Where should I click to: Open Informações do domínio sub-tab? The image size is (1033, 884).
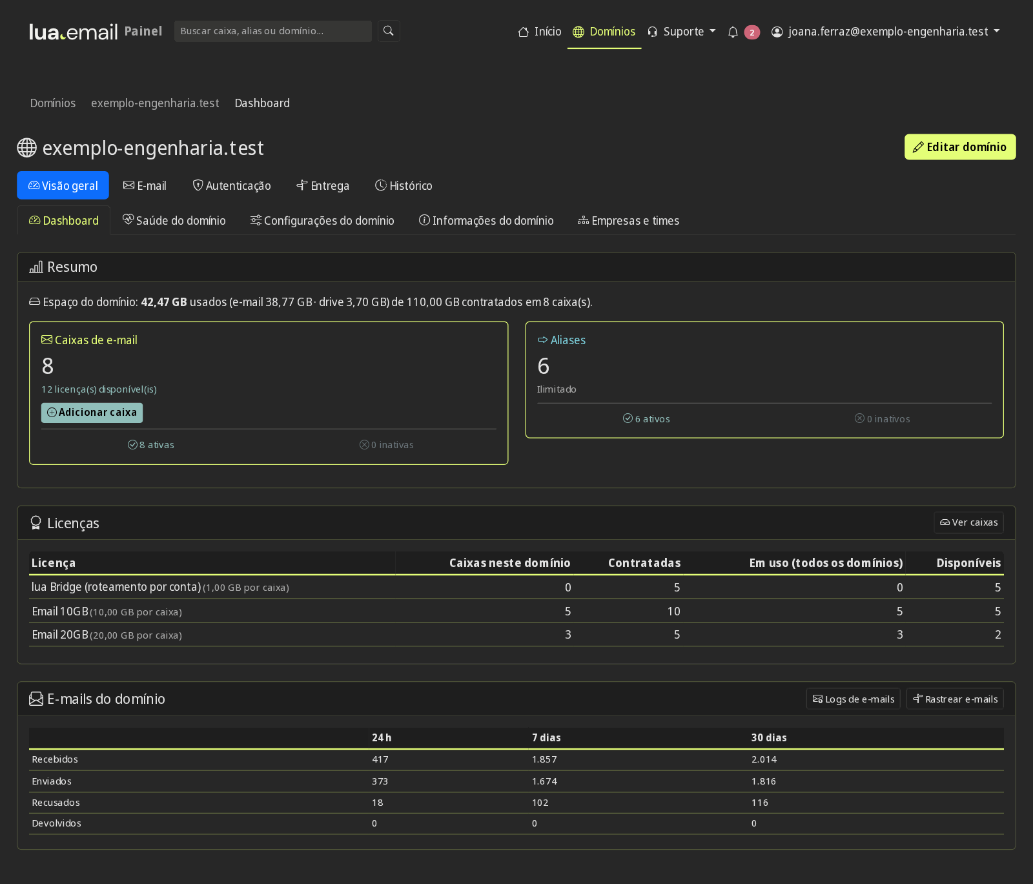point(486,221)
